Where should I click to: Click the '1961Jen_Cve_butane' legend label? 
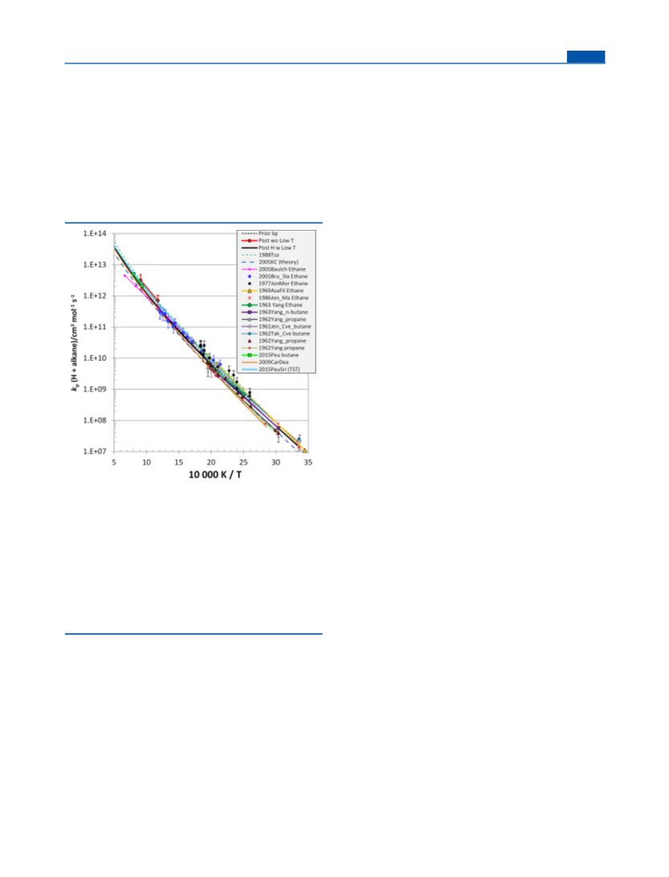pyautogui.click(x=285, y=326)
